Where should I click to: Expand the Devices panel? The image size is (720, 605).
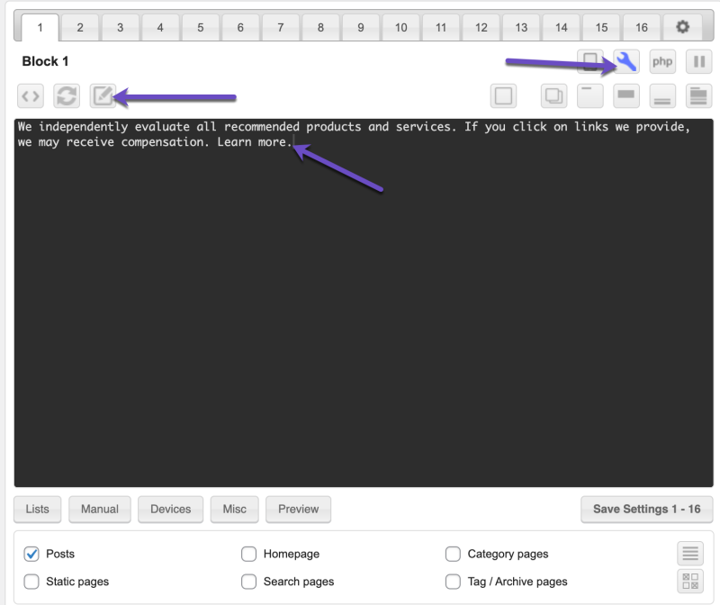[x=171, y=509]
